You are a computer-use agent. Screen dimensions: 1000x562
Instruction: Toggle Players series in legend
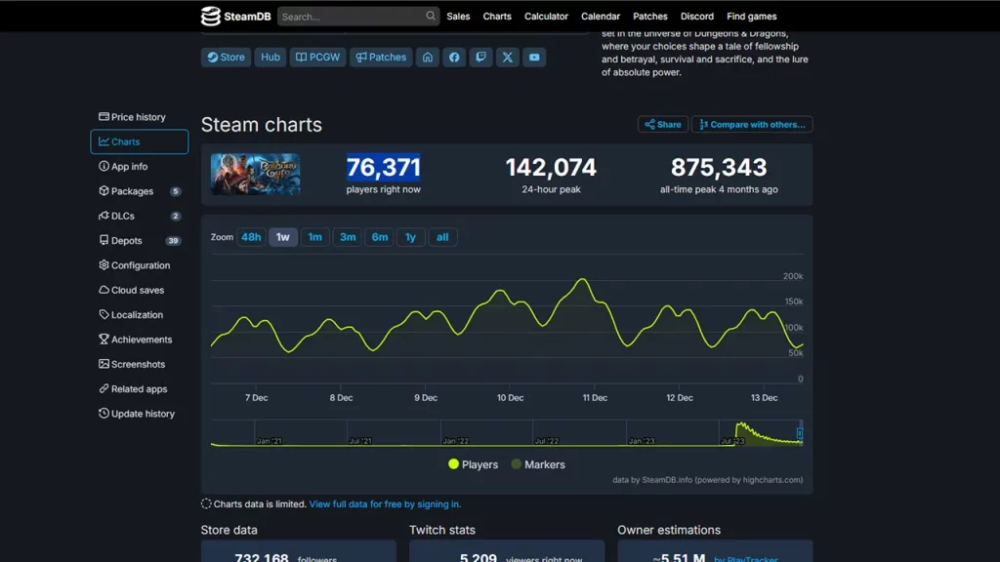point(474,464)
